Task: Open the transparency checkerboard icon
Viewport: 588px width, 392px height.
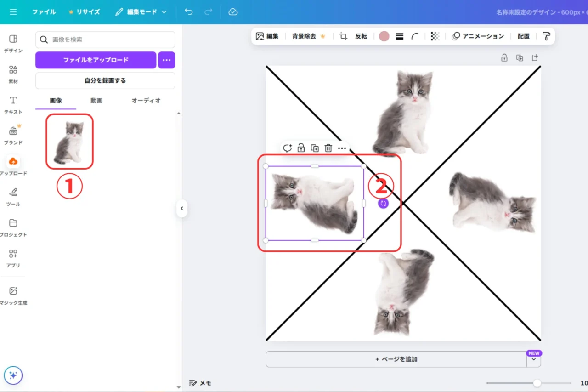Action: (435, 36)
